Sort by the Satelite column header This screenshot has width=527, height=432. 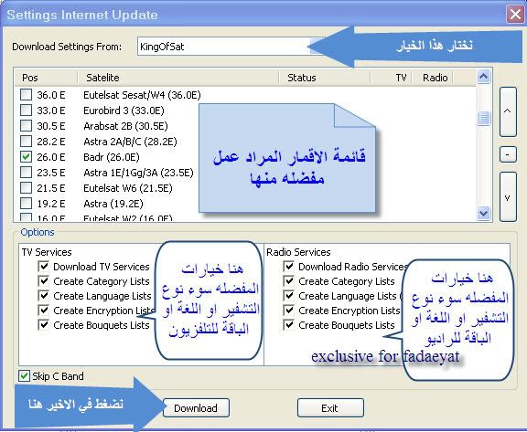tap(178, 78)
